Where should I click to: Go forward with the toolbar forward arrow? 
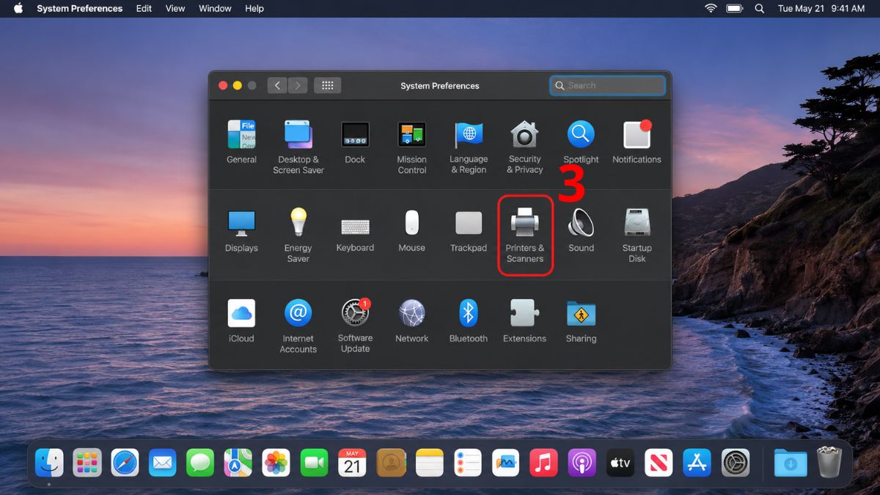pyautogui.click(x=298, y=86)
